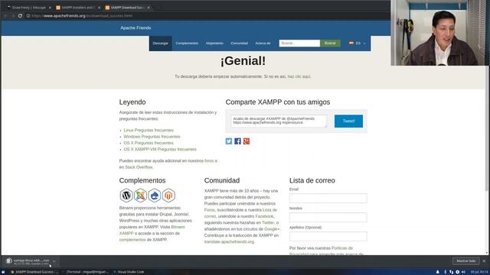Reload the page with the refresh icon
The height and width of the screenshot is (275, 490).
(20, 15)
